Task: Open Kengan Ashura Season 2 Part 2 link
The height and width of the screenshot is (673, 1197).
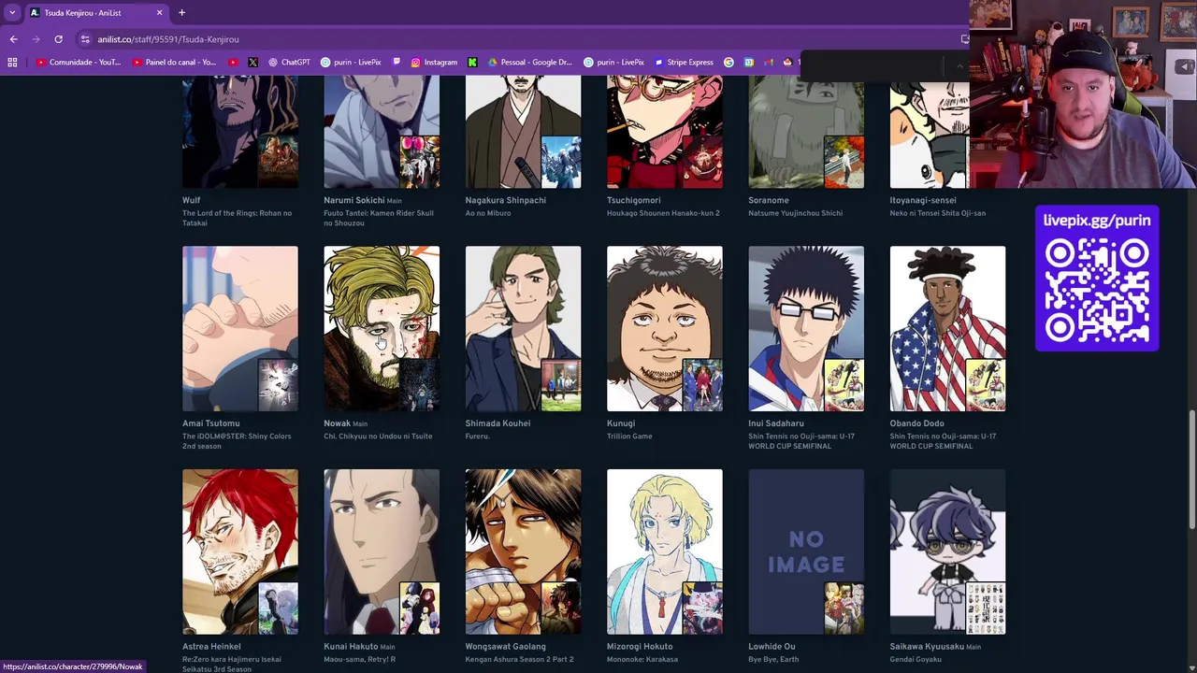Action: (x=519, y=660)
